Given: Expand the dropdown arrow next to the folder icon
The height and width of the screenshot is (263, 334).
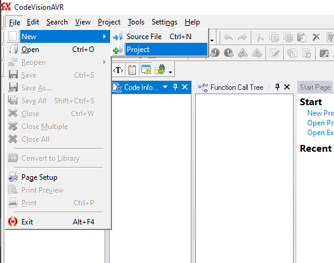Looking at the screenshot, I should pos(170,72).
